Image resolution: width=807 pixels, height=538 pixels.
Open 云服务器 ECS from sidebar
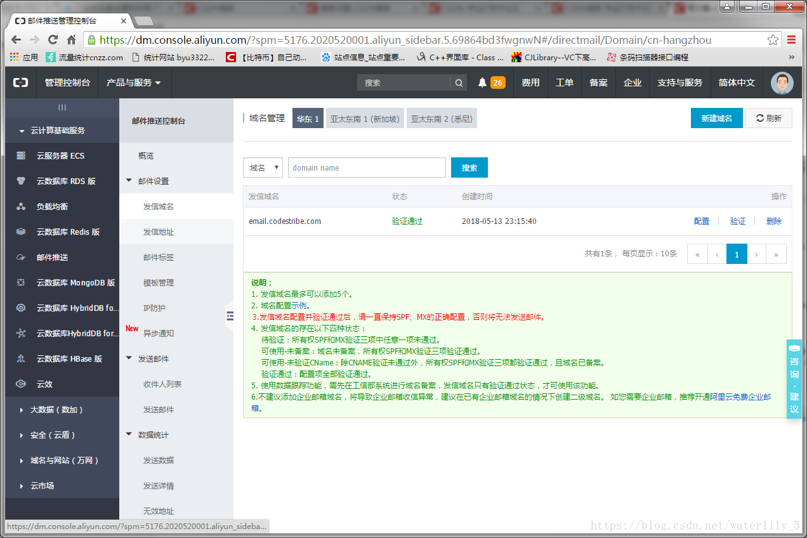60,156
